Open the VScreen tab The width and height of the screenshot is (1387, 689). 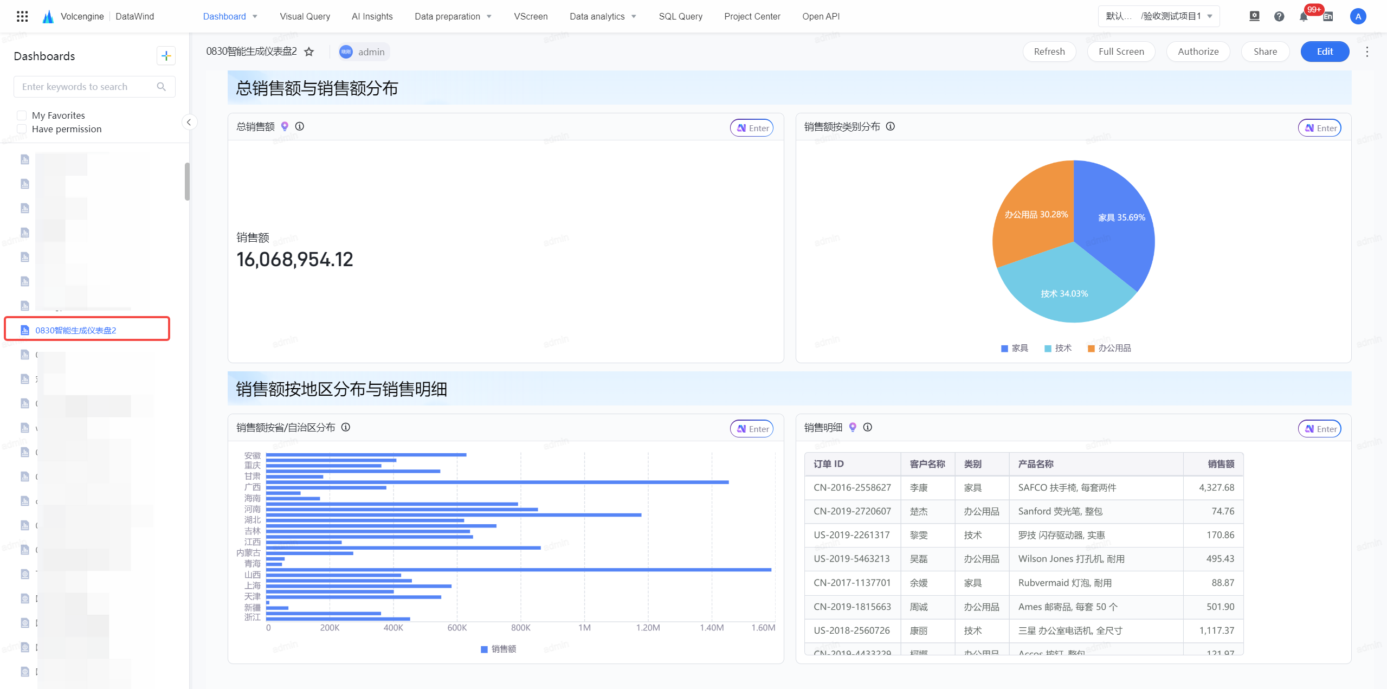point(531,16)
